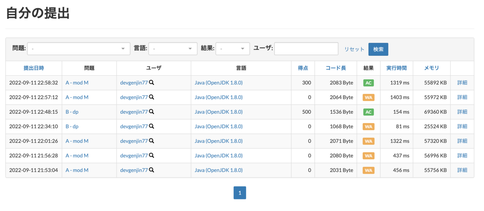The width and height of the screenshot is (484, 211).
Task: Click Java (OpenJDK 1.8.0) in 22:48:15 row
Action: [x=219, y=112]
